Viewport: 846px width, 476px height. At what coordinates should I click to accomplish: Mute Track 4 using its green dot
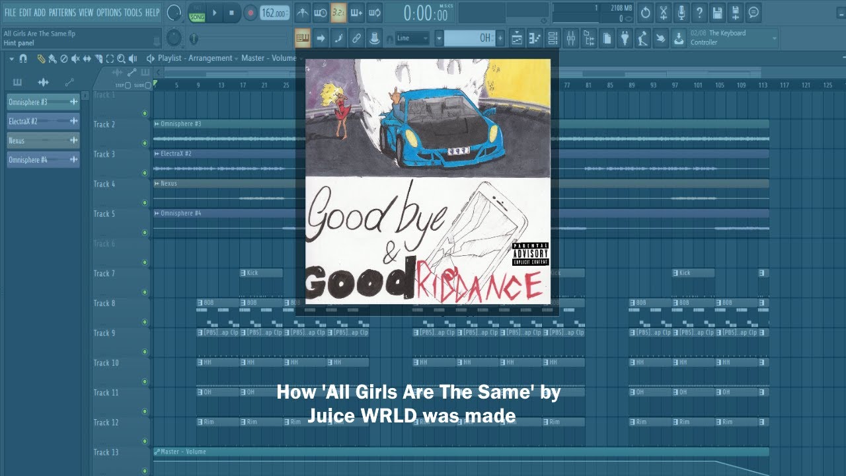(145, 203)
